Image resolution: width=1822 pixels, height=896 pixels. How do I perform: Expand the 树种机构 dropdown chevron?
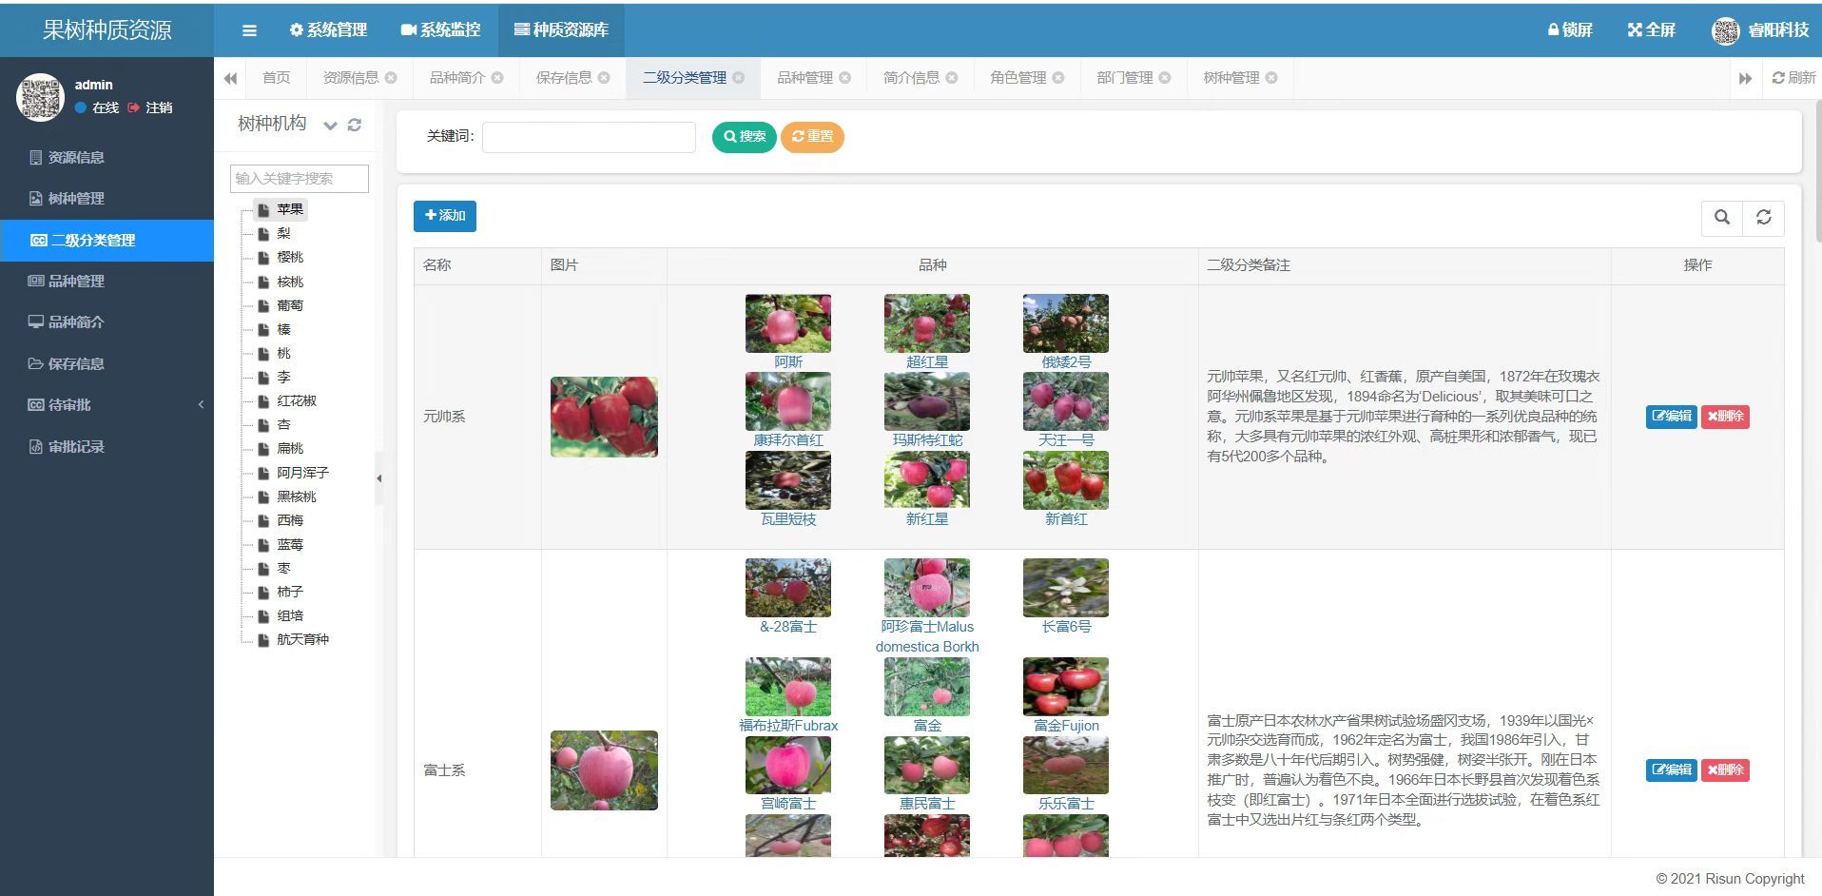pyautogui.click(x=330, y=125)
